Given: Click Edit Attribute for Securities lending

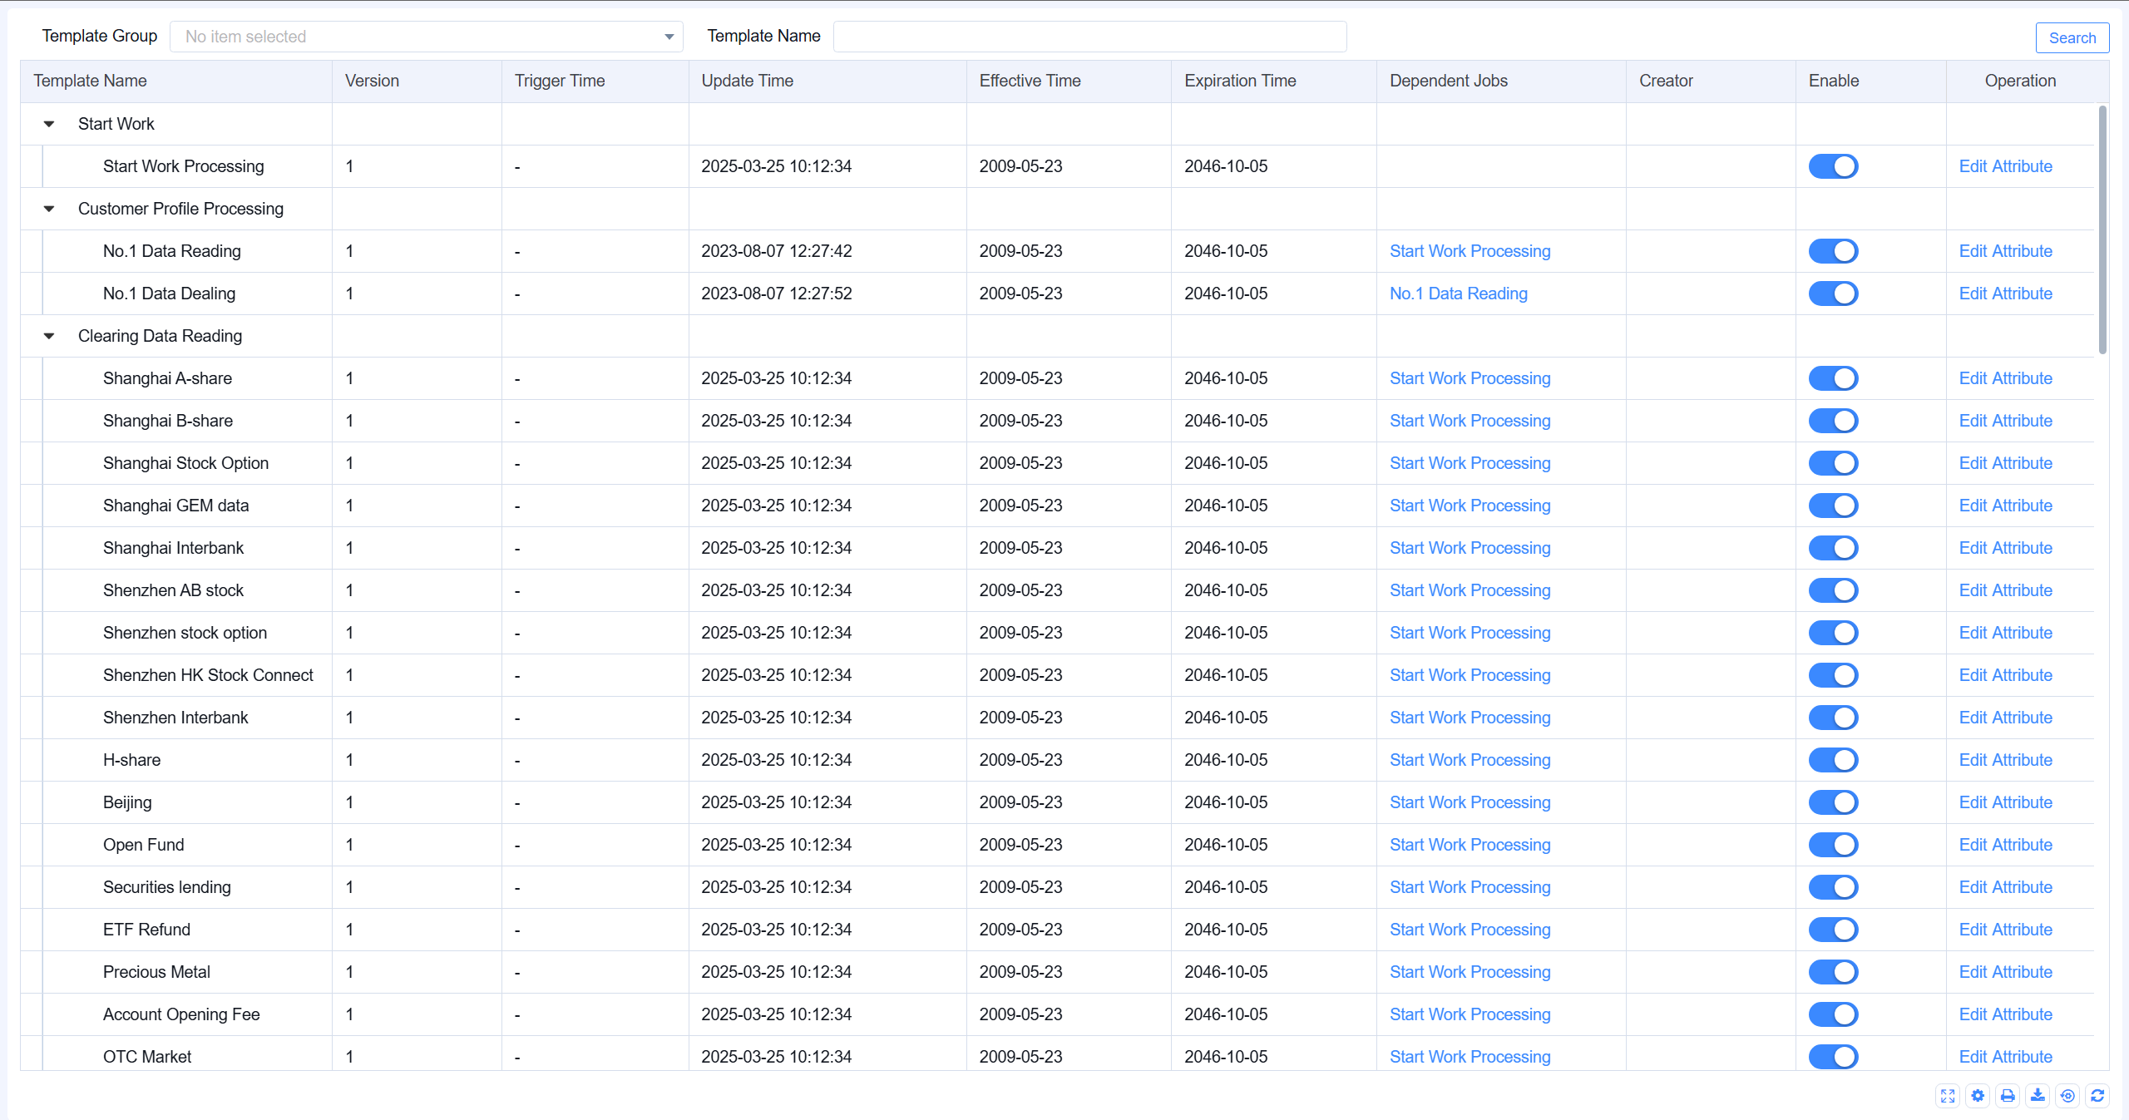Looking at the screenshot, I should tap(2005, 887).
